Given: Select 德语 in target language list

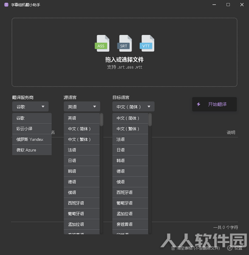Looking at the screenshot, I should coord(130,171).
